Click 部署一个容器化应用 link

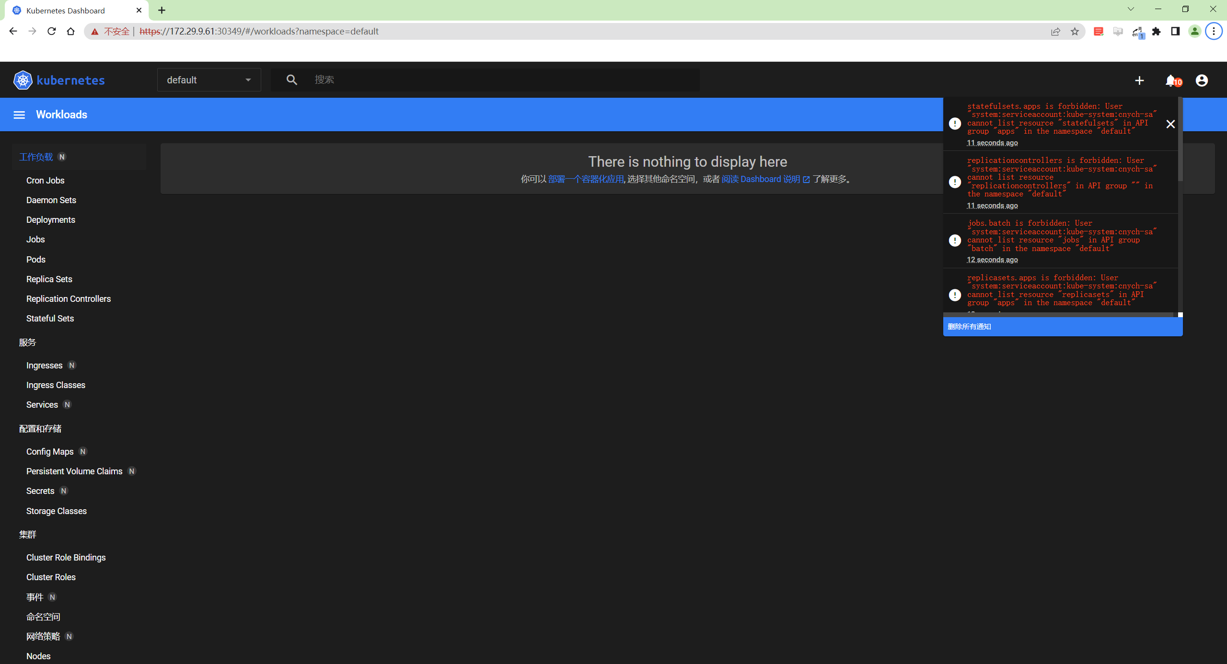586,179
